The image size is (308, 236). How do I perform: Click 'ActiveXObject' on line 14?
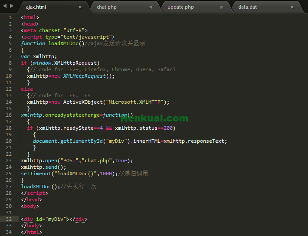click(83, 102)
